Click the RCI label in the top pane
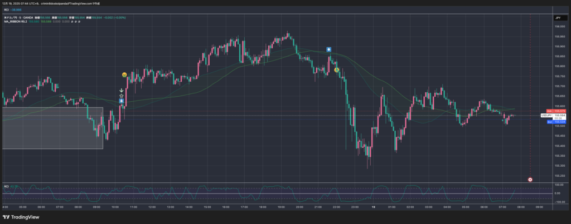This screenshot has height=224, width=571. pos(6,10)
